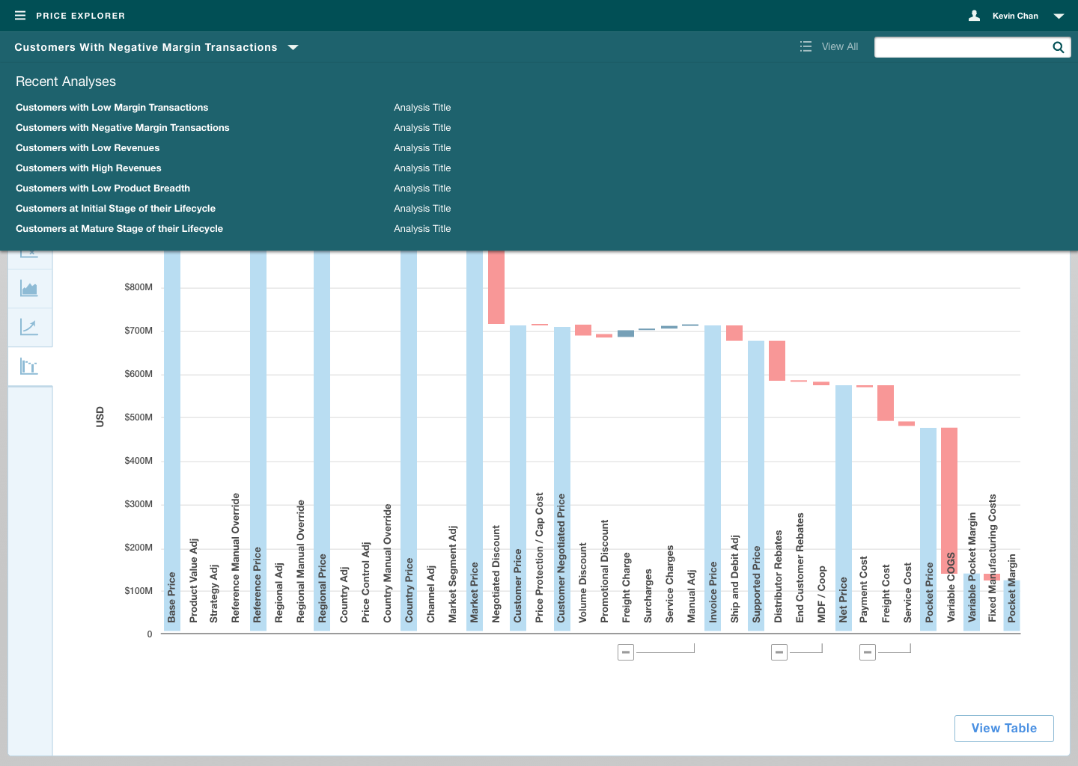Viewport: 1078px width, 766px height.
Task: Click the View Table button
Action: click(x=1003, y=729)
